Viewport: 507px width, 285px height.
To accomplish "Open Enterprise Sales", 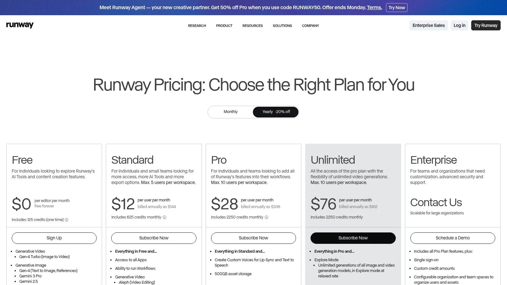I will (x=428, y=25).
